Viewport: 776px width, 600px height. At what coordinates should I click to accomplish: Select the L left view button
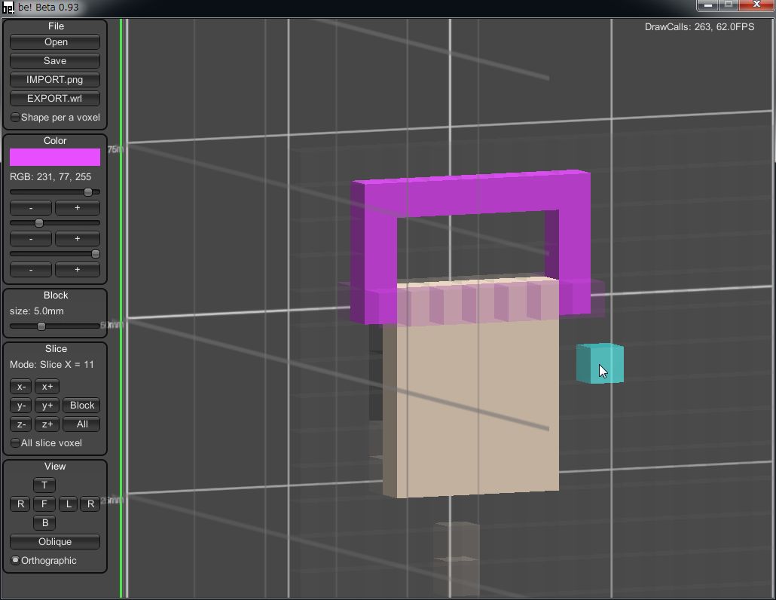click(x=69, y=504)
